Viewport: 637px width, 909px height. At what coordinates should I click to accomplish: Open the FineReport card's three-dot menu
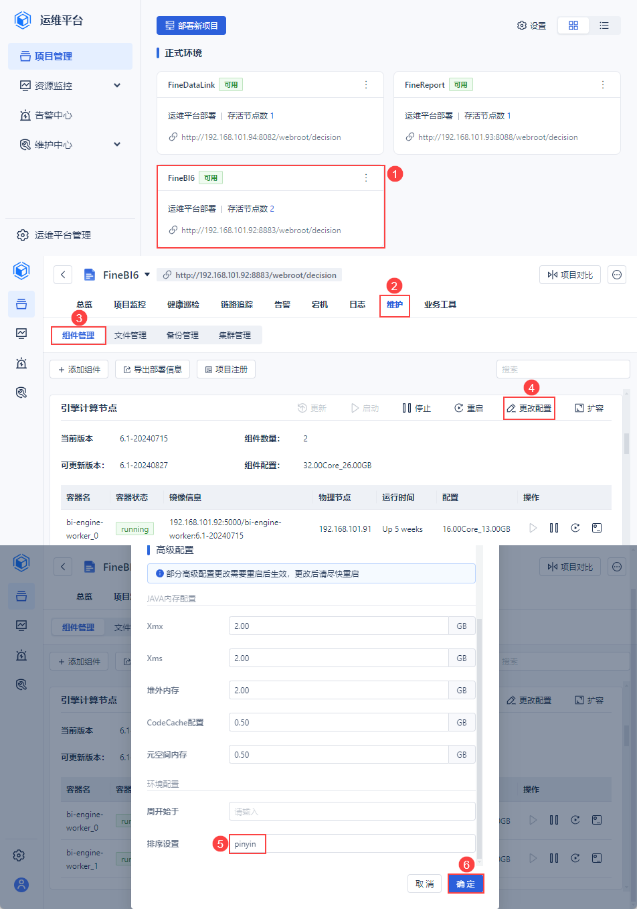(x=603, y=84)
